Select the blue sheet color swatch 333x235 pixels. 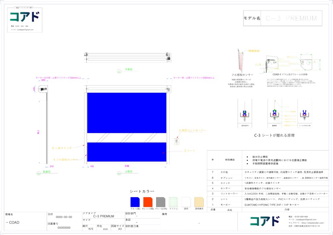pos(135,202)
